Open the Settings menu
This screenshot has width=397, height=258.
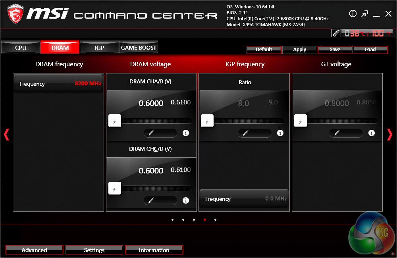tap(94, 250)
